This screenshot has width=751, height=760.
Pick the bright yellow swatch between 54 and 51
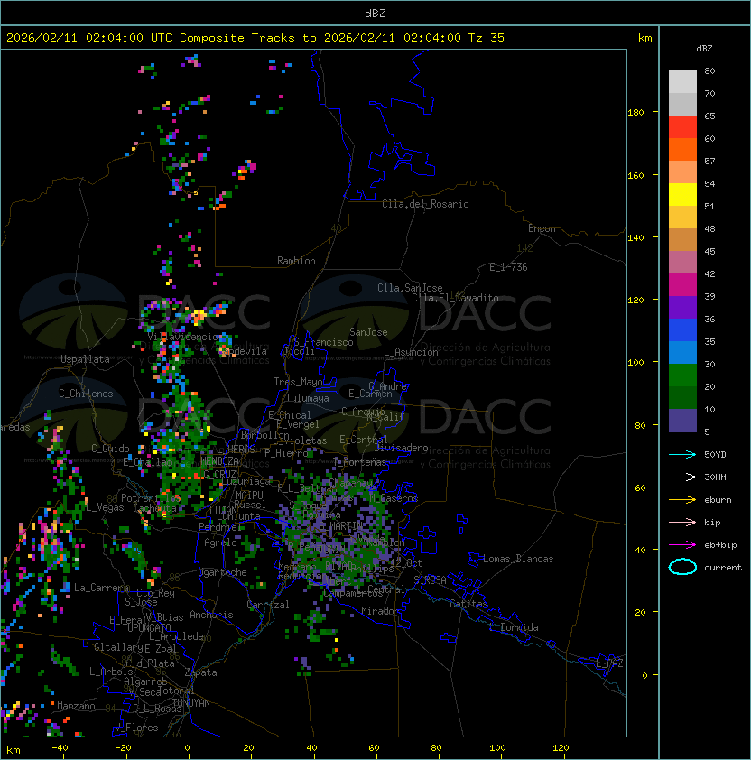click(x=682, y=194)
